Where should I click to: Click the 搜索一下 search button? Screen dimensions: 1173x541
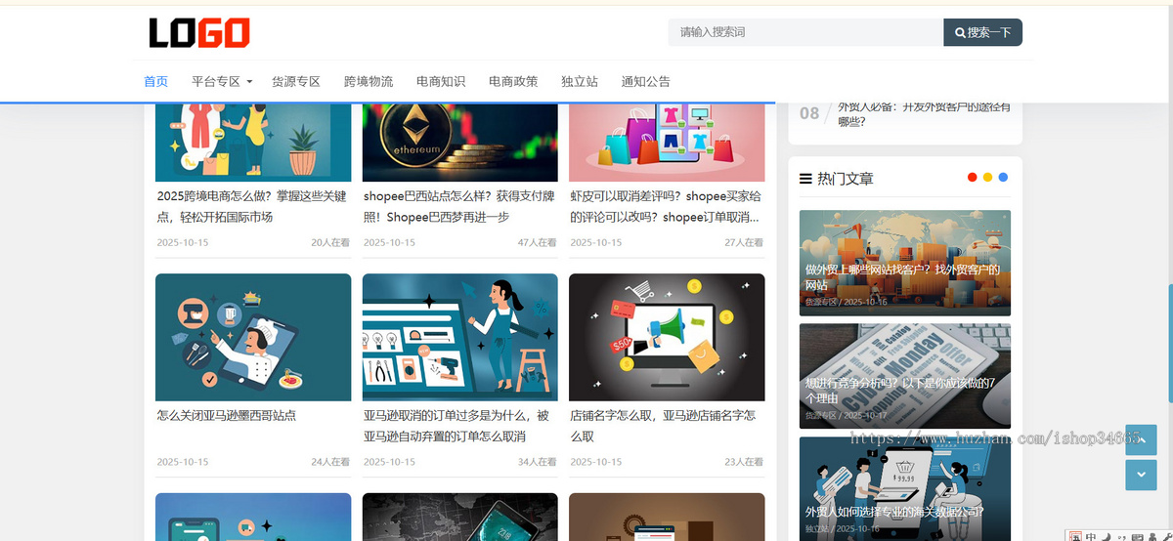coord(982,32)
